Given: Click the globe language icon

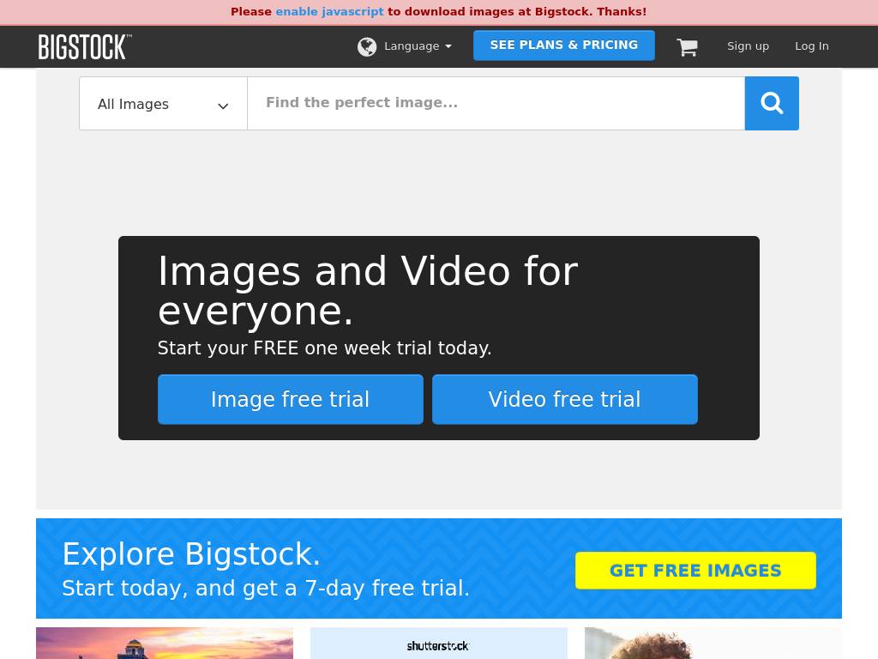Looking at the screenshot, I should 367,46.
